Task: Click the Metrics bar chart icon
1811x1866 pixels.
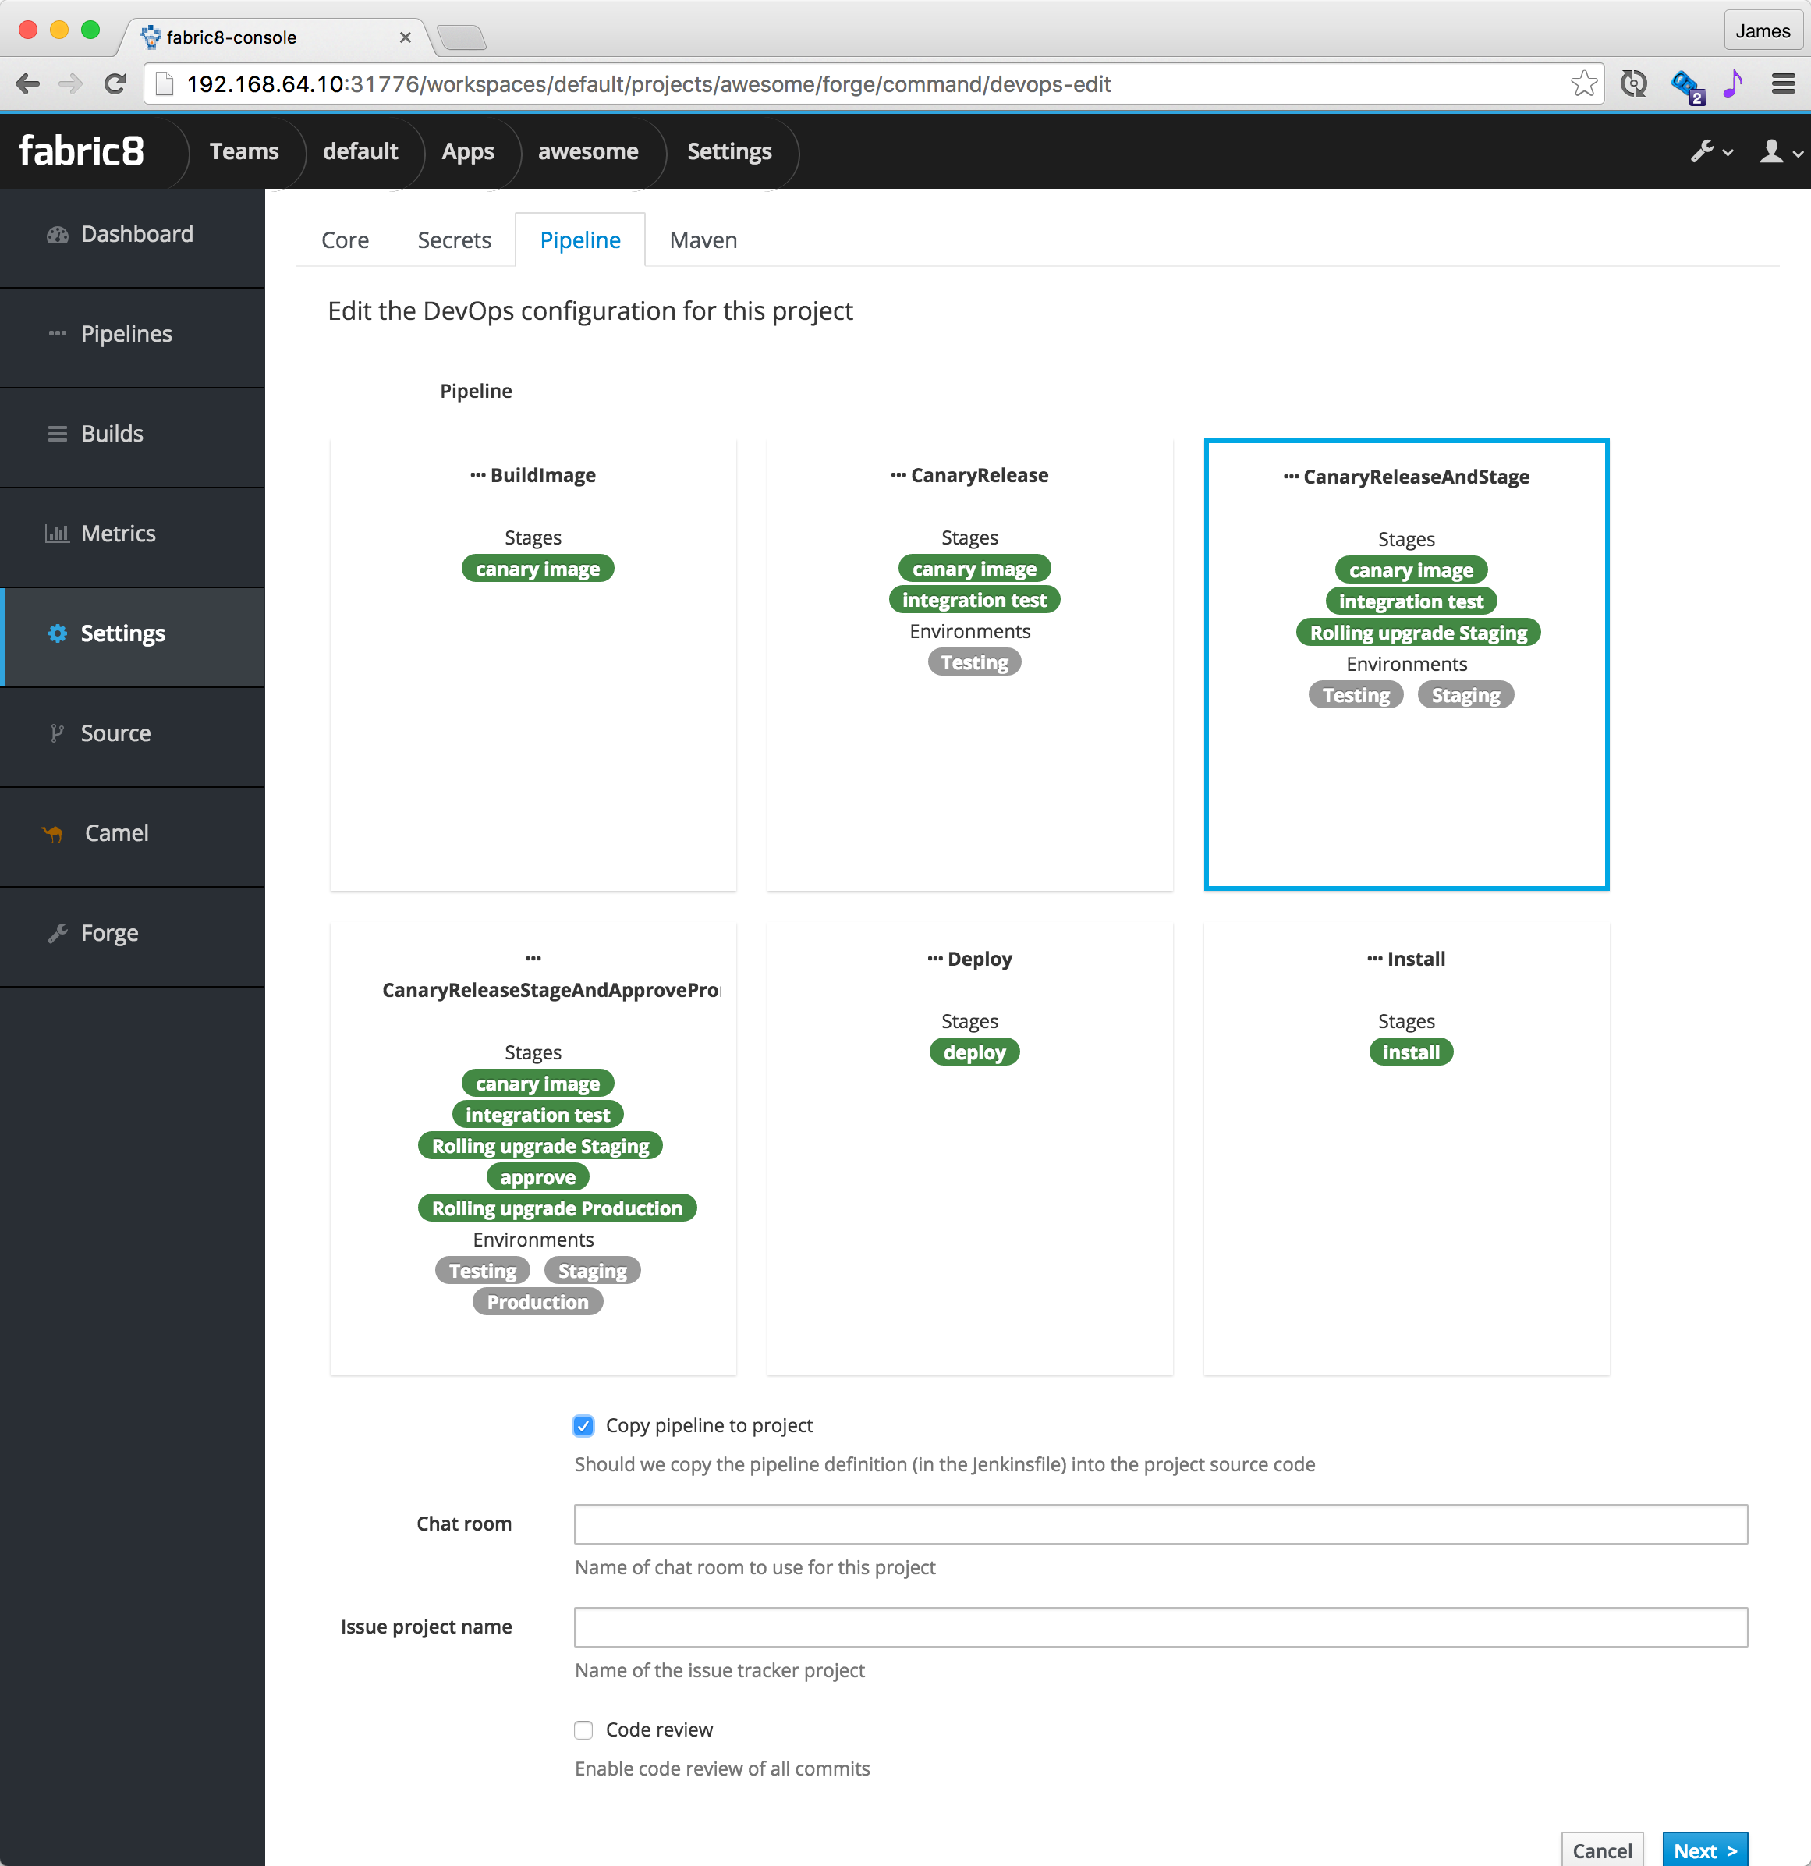Action: (57, 534)
